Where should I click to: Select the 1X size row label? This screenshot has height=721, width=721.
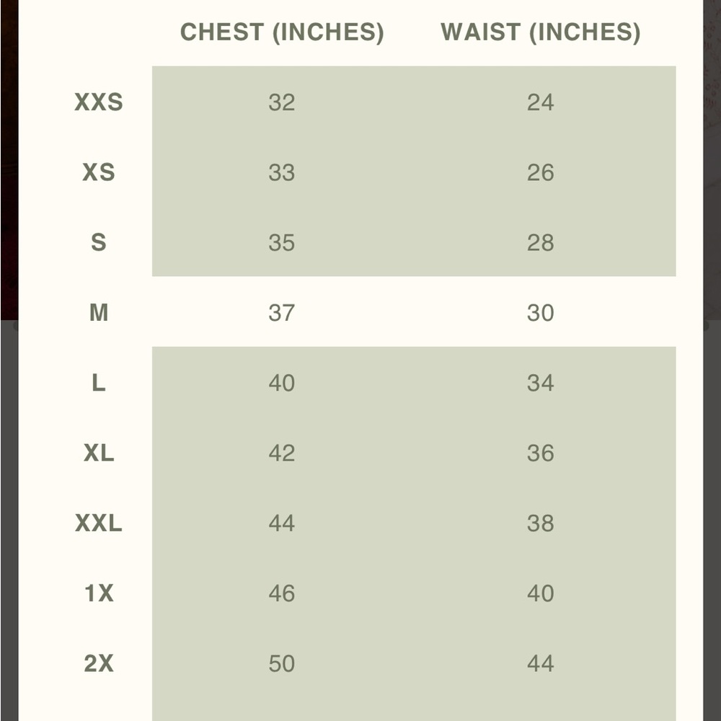98,593
